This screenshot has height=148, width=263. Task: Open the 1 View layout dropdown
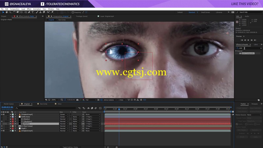click(122, 100)
